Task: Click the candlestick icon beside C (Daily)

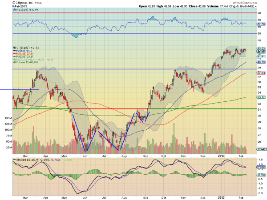Action: coord(14,48)
